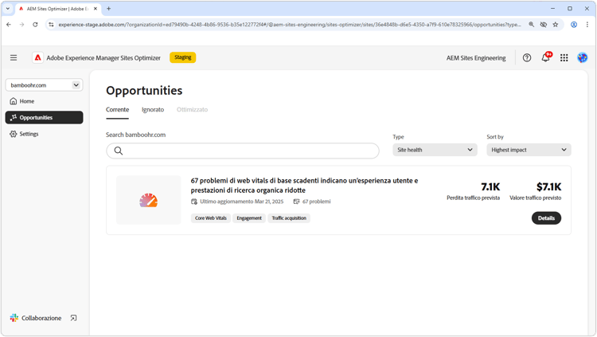This screenshot has height=337, width=597.
Task: Open the 67 problemi web vitals title
Action: (304, 186)
